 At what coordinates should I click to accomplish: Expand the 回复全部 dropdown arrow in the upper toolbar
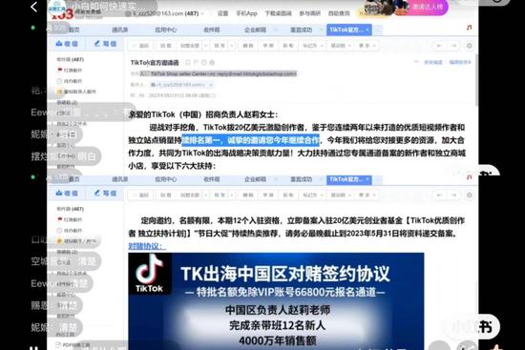[205, 46]
